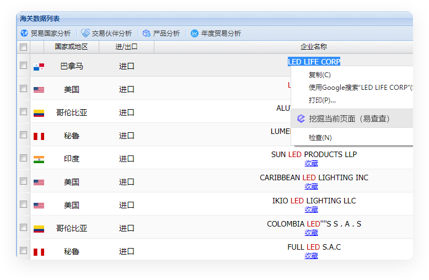Click the USA flag in IKIO LED row
The width and height of the screenshot is (429, 280).
[x=39, y=206]
